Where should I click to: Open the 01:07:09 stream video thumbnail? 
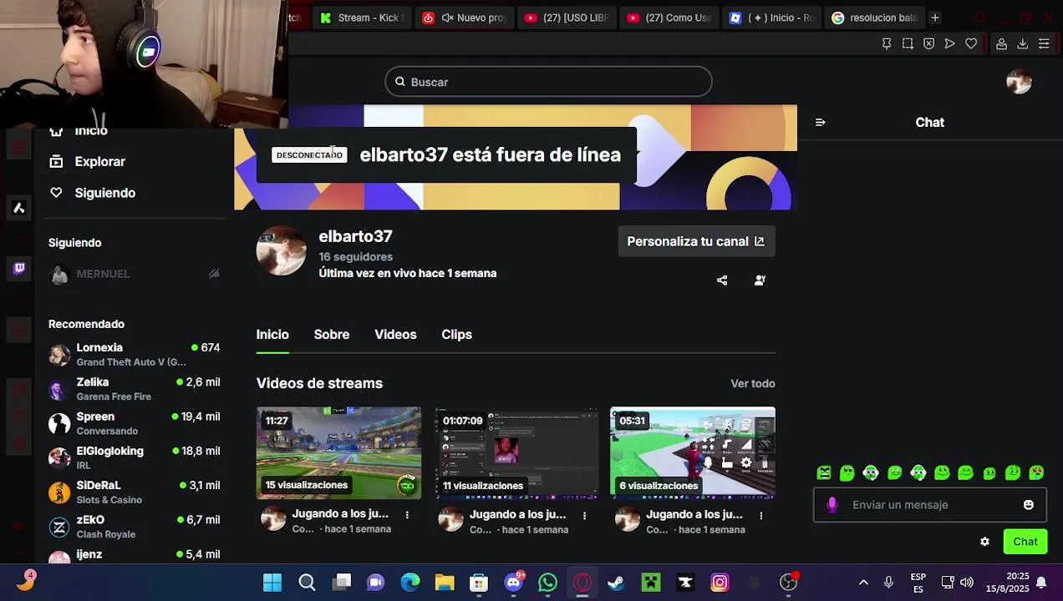pos(516,453)
